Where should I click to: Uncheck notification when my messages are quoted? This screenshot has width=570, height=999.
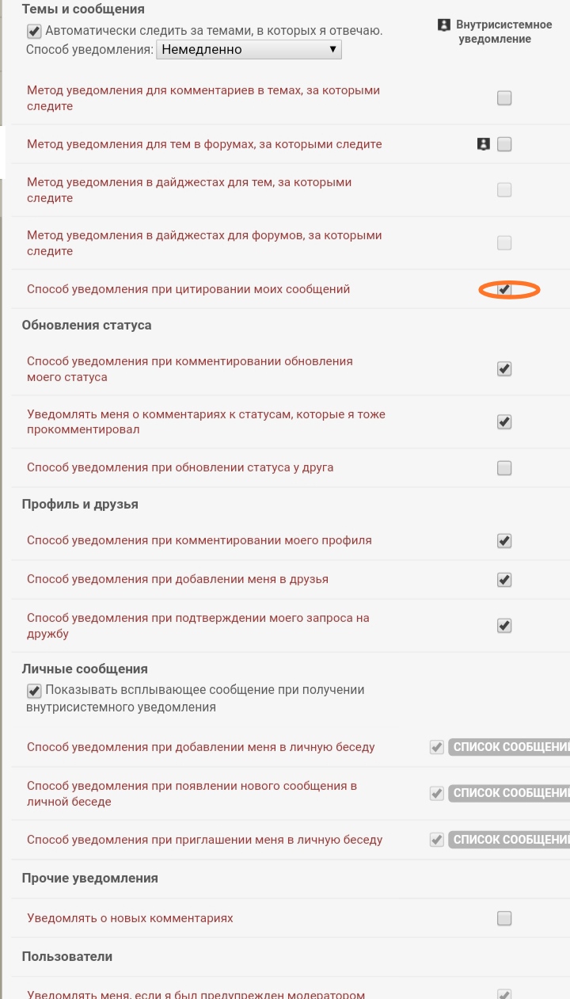tap(504, 290)
